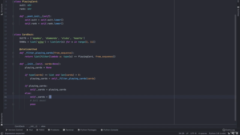Click the editor vertical scrollbar
The height and width of the screenshot is (135, 240).
click(235, 67)
